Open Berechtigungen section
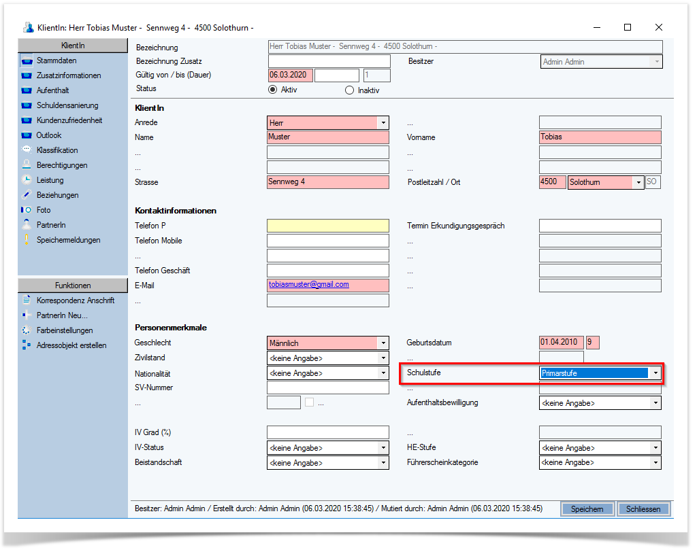 pos(62,165)
